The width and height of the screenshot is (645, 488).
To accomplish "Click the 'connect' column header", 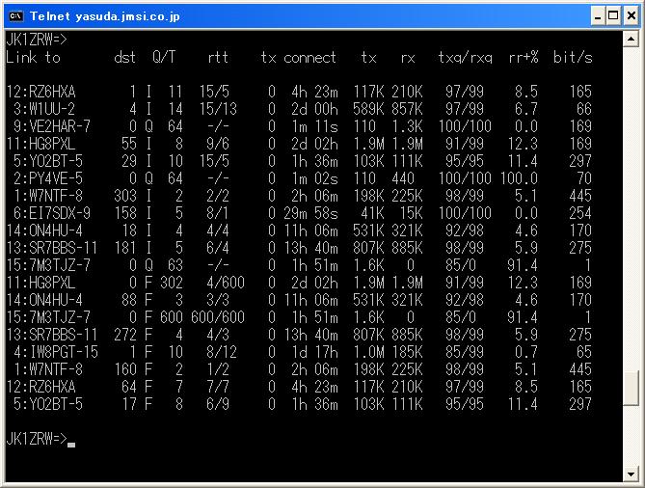I will click(x=309, y=57).
